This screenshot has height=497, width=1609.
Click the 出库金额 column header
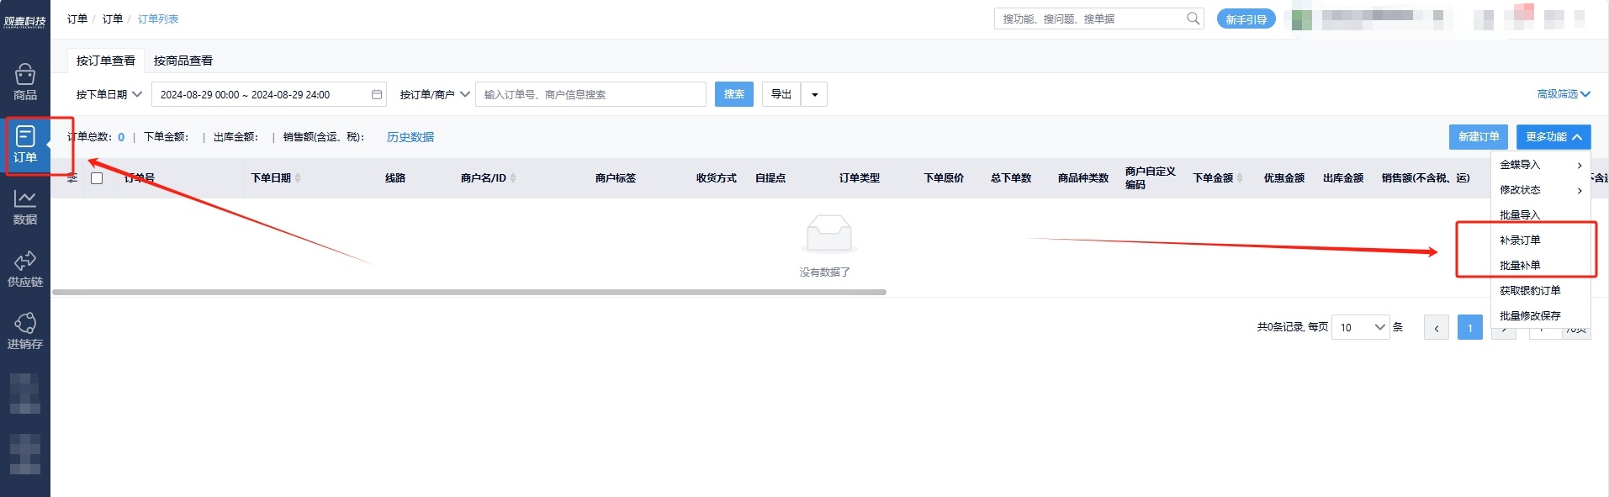(1343, 178)
